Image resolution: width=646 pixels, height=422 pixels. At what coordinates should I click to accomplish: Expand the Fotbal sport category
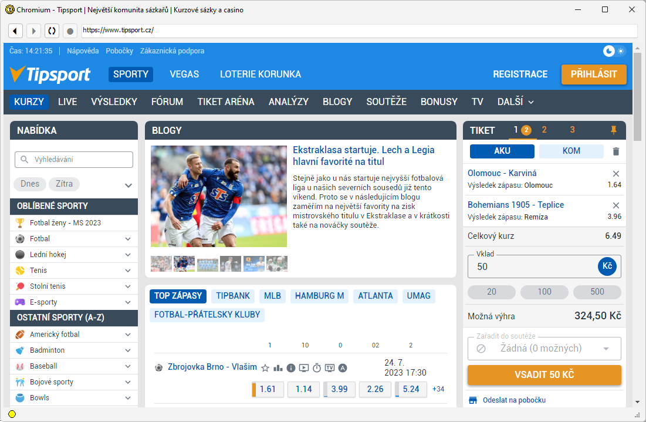click(128, 239)
